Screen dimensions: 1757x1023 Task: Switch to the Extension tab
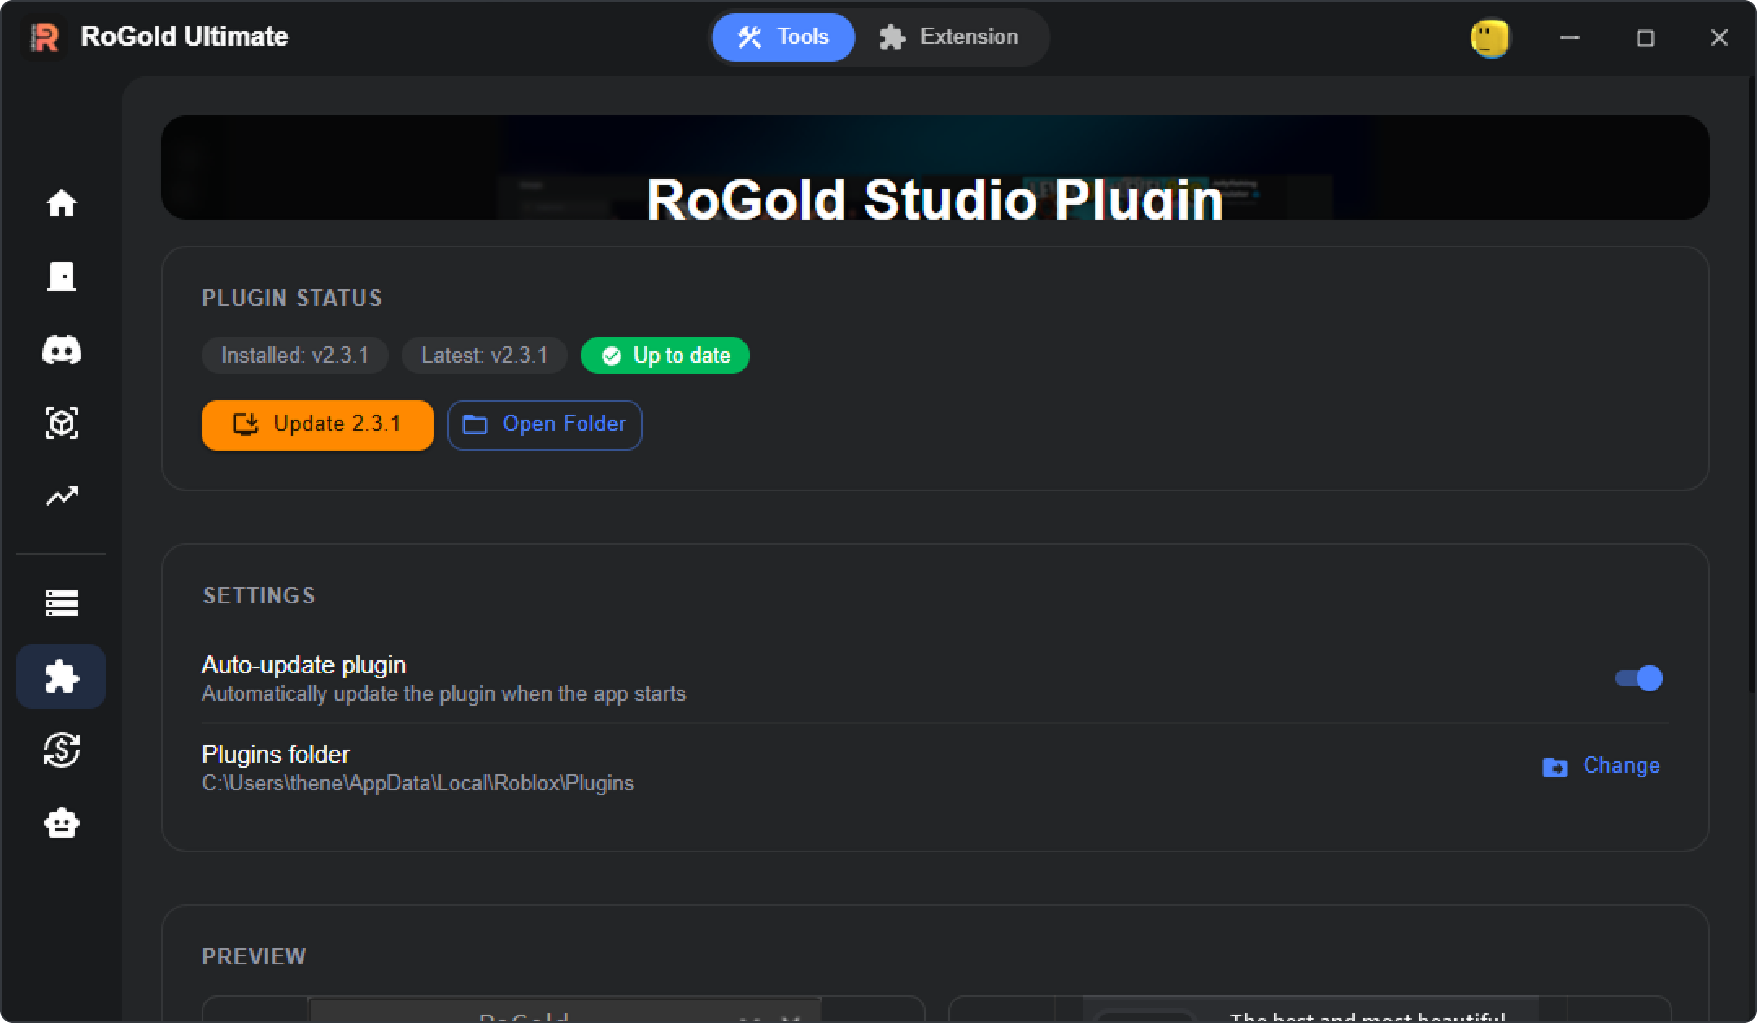[x=949, y=37]
